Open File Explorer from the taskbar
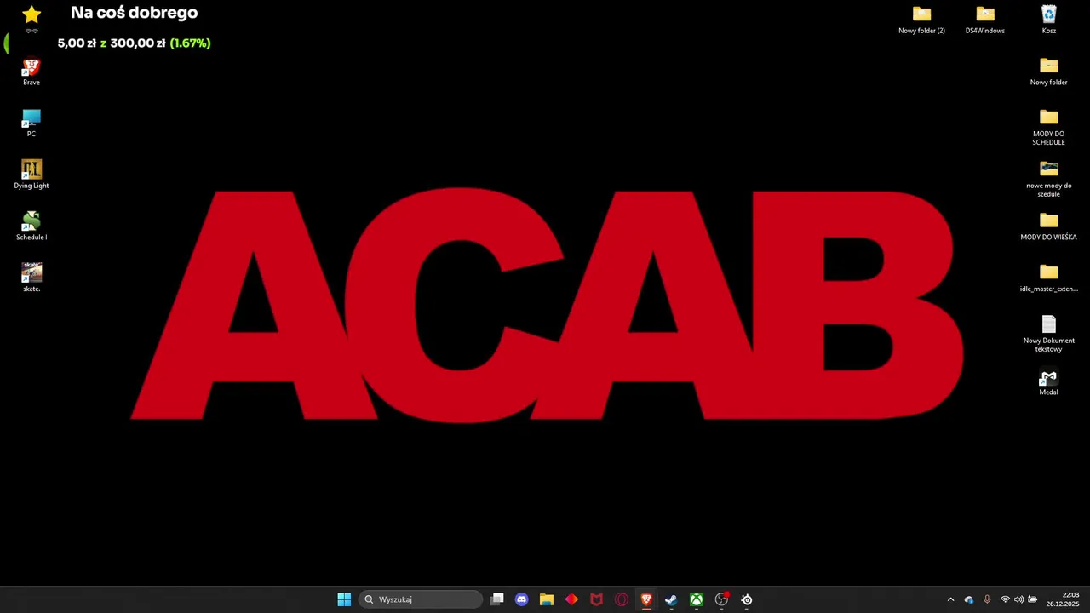The width and height of the screenshot is (1090, 613). tap(547, 599)
